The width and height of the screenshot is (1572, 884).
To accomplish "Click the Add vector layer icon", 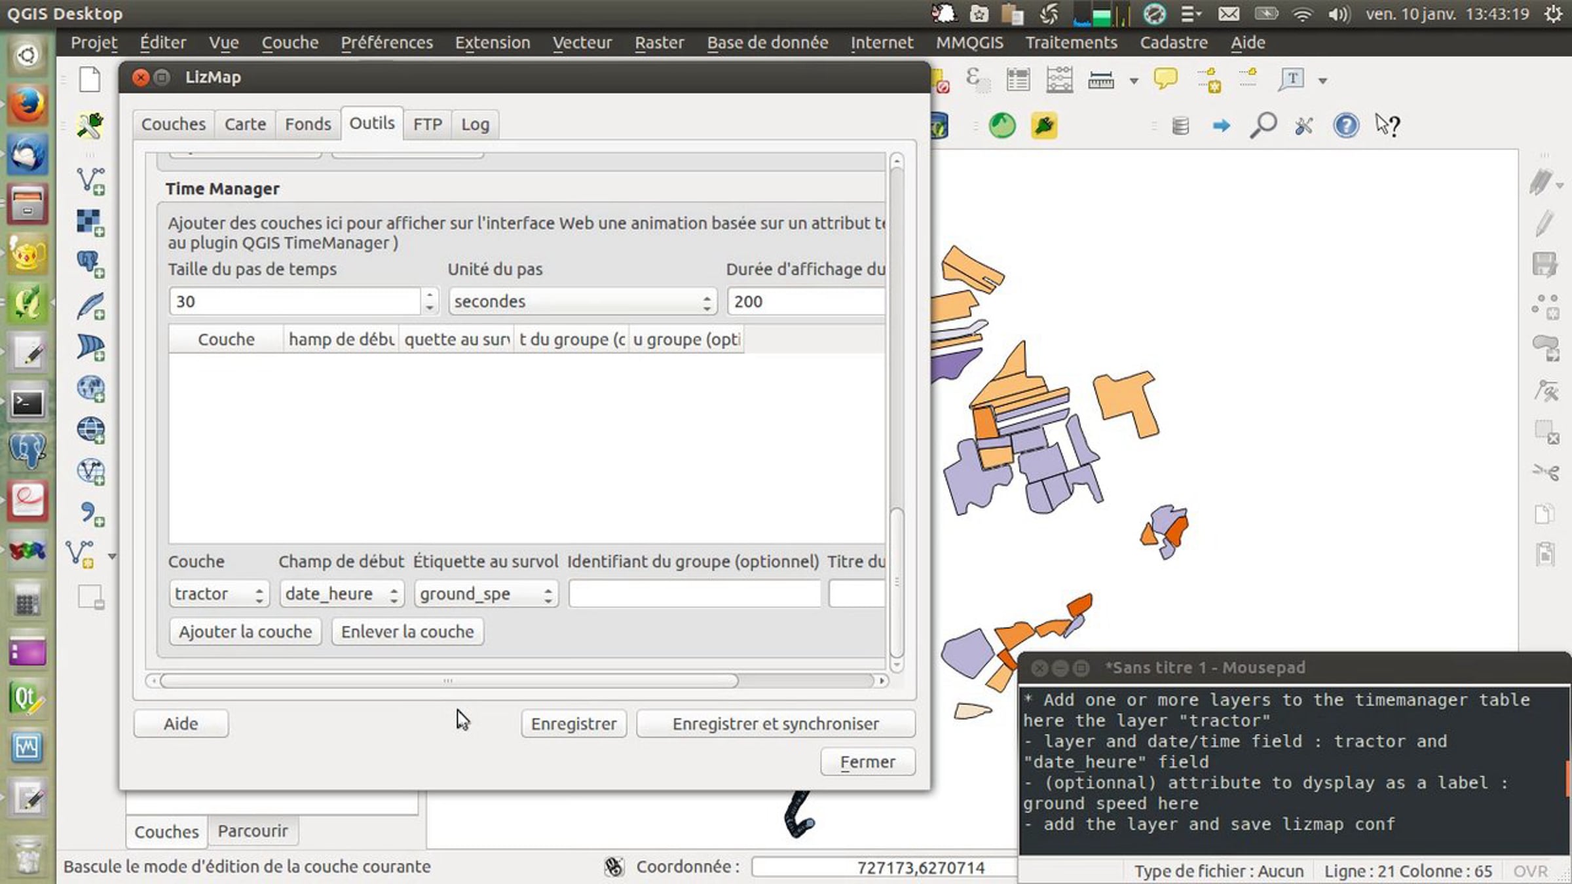I will click(x=90, y=181).
